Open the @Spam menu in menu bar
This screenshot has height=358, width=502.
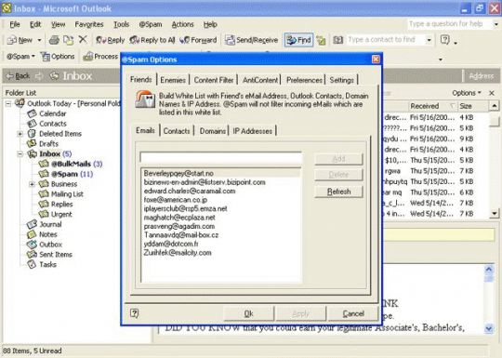coord(151,24)
